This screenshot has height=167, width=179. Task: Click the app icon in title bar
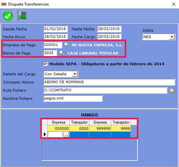click(4, 4)
